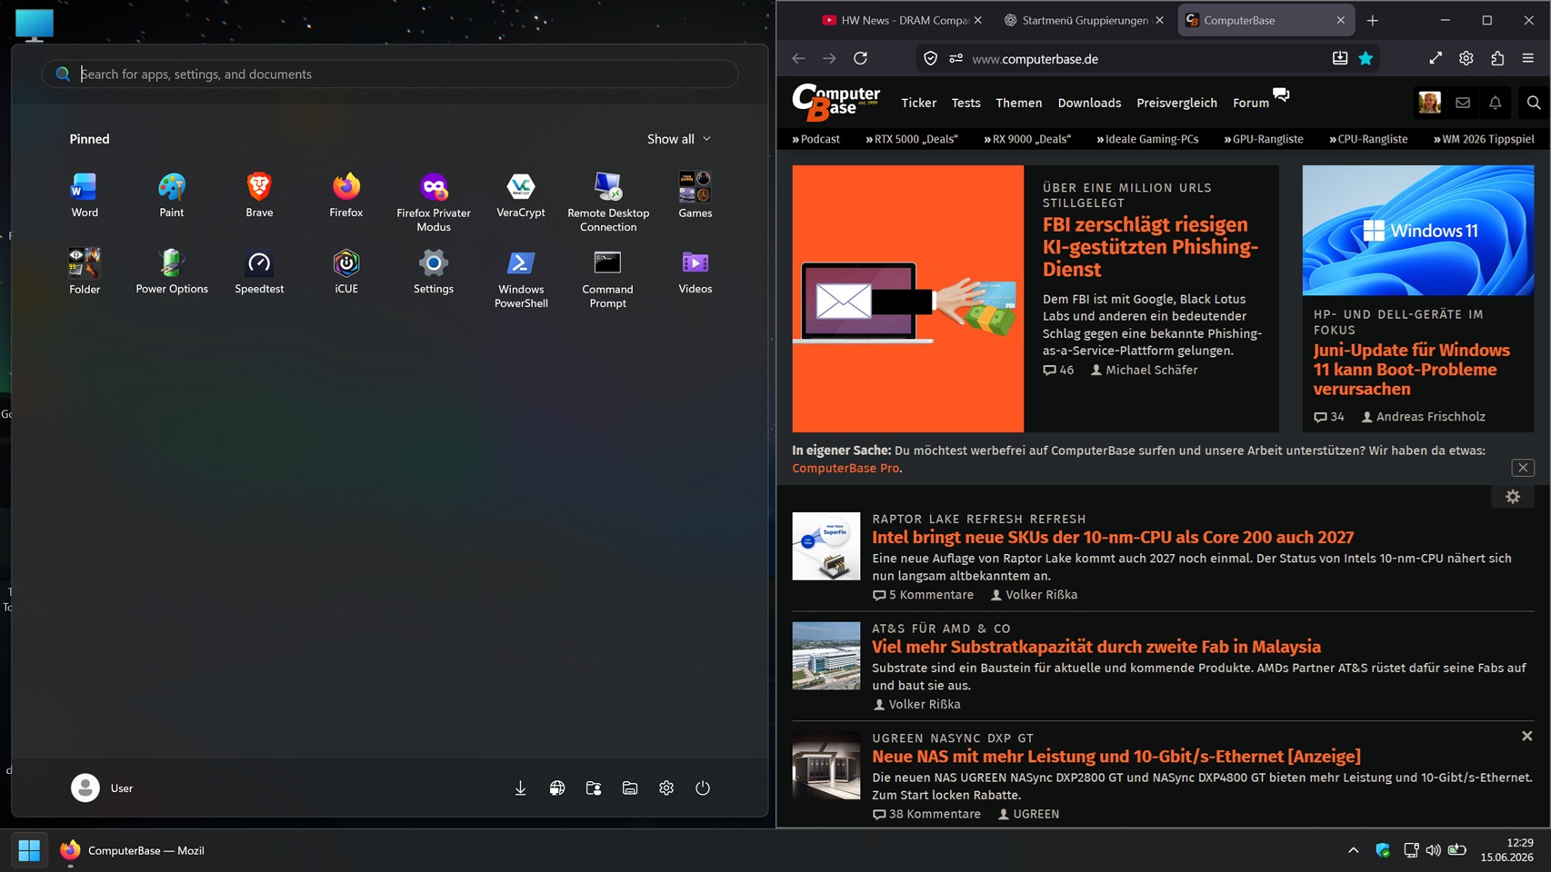The width and height of the screenshot is (1551, 872).
Task: Open the ComputerBase Forum
Action: [x=1251, y=103]
